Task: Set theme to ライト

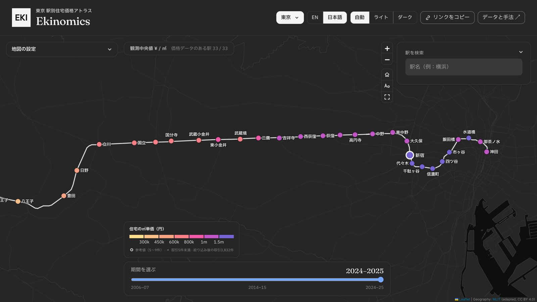Action: pyautogui.click(x=381, y=17)
